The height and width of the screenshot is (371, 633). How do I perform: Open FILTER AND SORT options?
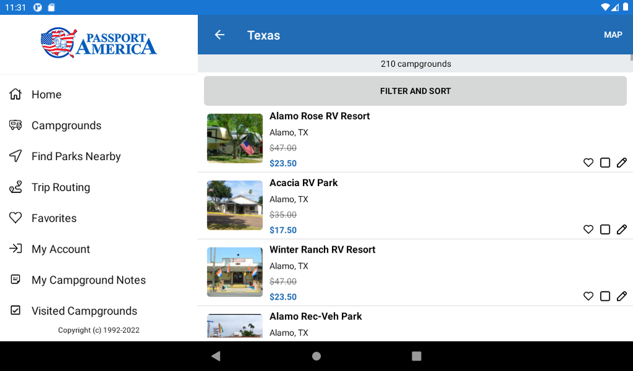tap(415, 91)
